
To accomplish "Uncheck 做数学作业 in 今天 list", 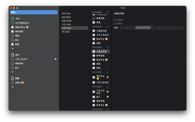I will (x=12, y=27).
